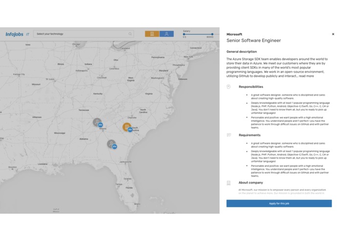
Task: Click the Chicago label on the map
Action: [76, 44]
